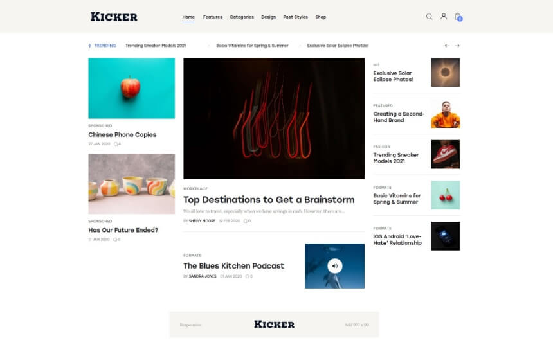
Task: Click comment icon under Top Destinations article
Action: tap(246, 221)
